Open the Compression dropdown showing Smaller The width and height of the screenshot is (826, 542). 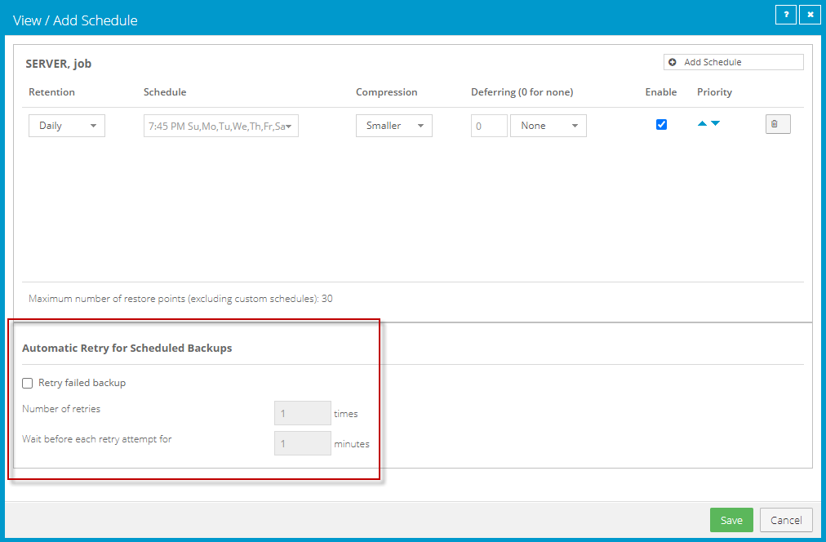[x=393, y=125]
